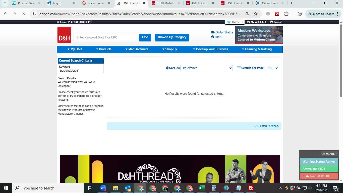343x193 pixels.
Task: Click the Active: 00:34:01 timer bar
Action: tap(319, 169)
